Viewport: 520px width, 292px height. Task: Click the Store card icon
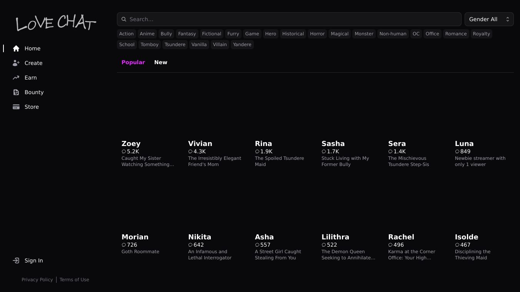point(16,107)
